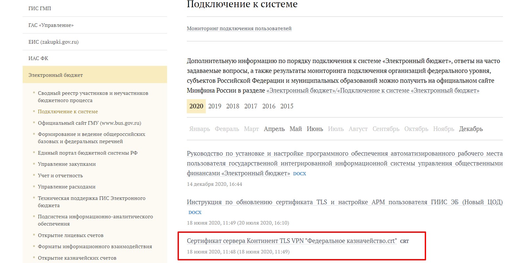The image size is (516, 263).
Task: Open Техническая поддержка ГИС Электронного бюджета
Action: tap(92, 202)
